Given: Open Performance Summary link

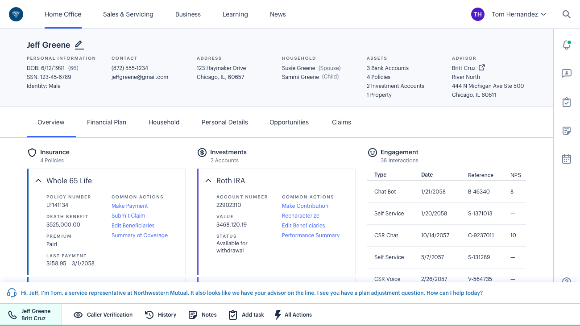Looking at the screenshot, I should coord(311,235).
